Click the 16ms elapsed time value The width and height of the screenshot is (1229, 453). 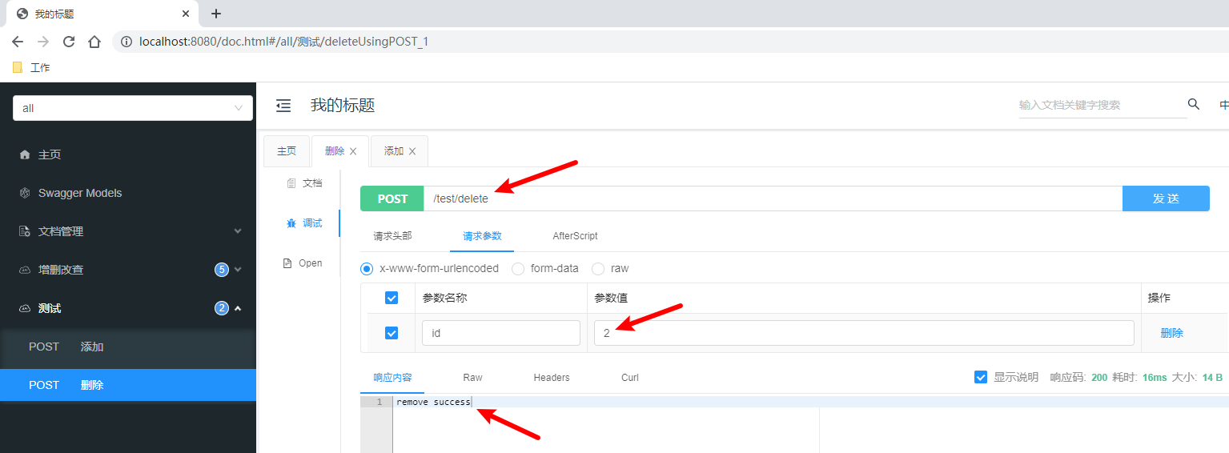(x=1155, y=377)
